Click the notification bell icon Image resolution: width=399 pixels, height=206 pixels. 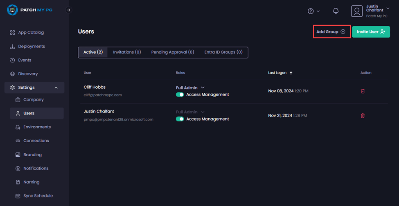pyautogui.click(x=336, y=11)
